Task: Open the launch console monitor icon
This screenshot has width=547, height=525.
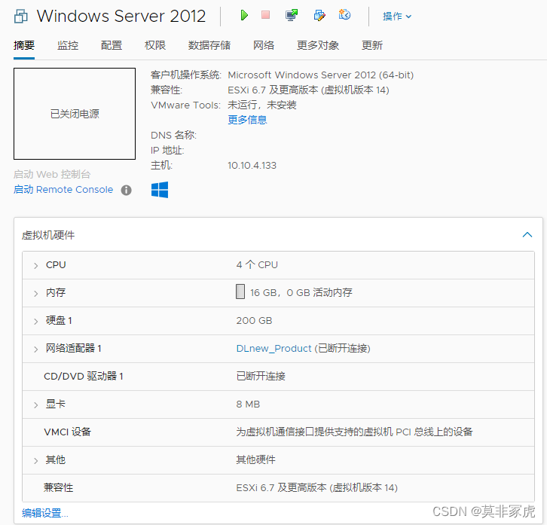Action: pos(292,15)
